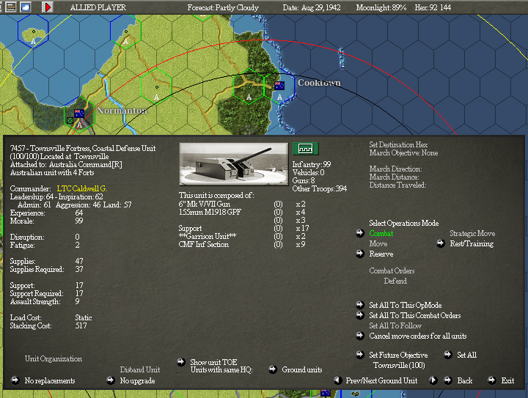Open the list menu icon in top bar
This screenshot has width=528, height=398.
(11, 7)
